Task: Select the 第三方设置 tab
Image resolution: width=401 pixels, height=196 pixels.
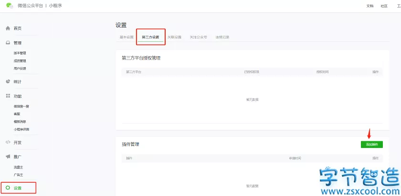Action: (151, 37)
